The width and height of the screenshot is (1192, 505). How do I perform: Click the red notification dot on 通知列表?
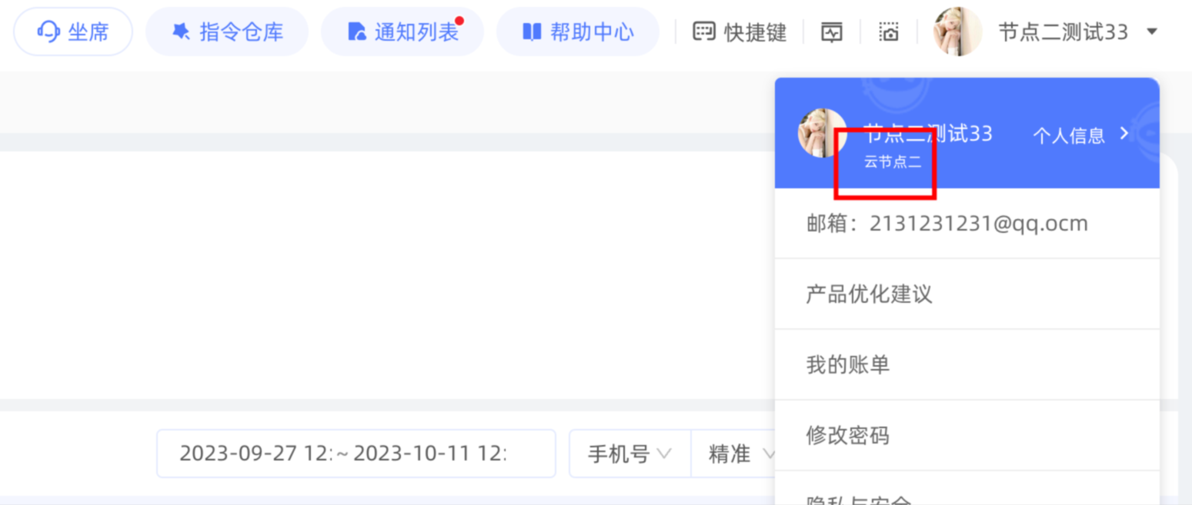(459, 21)
